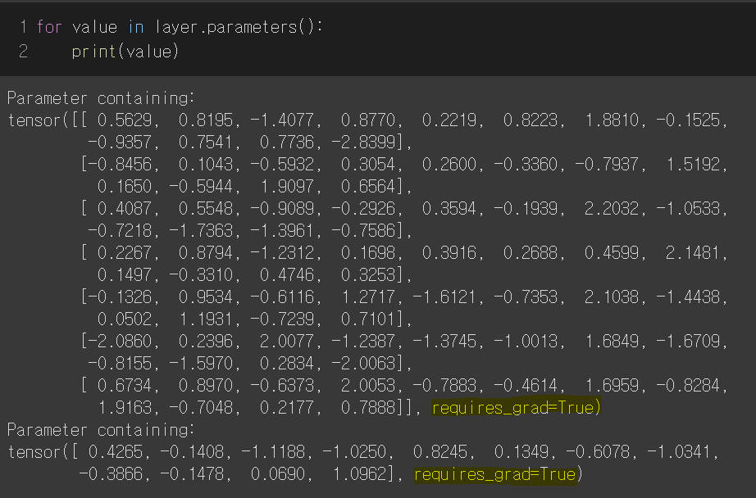This screenshot has height=498, width=756.
Task: Click the tensor value 0.6734
Action: pyautogui.click(x=125, y=386)
